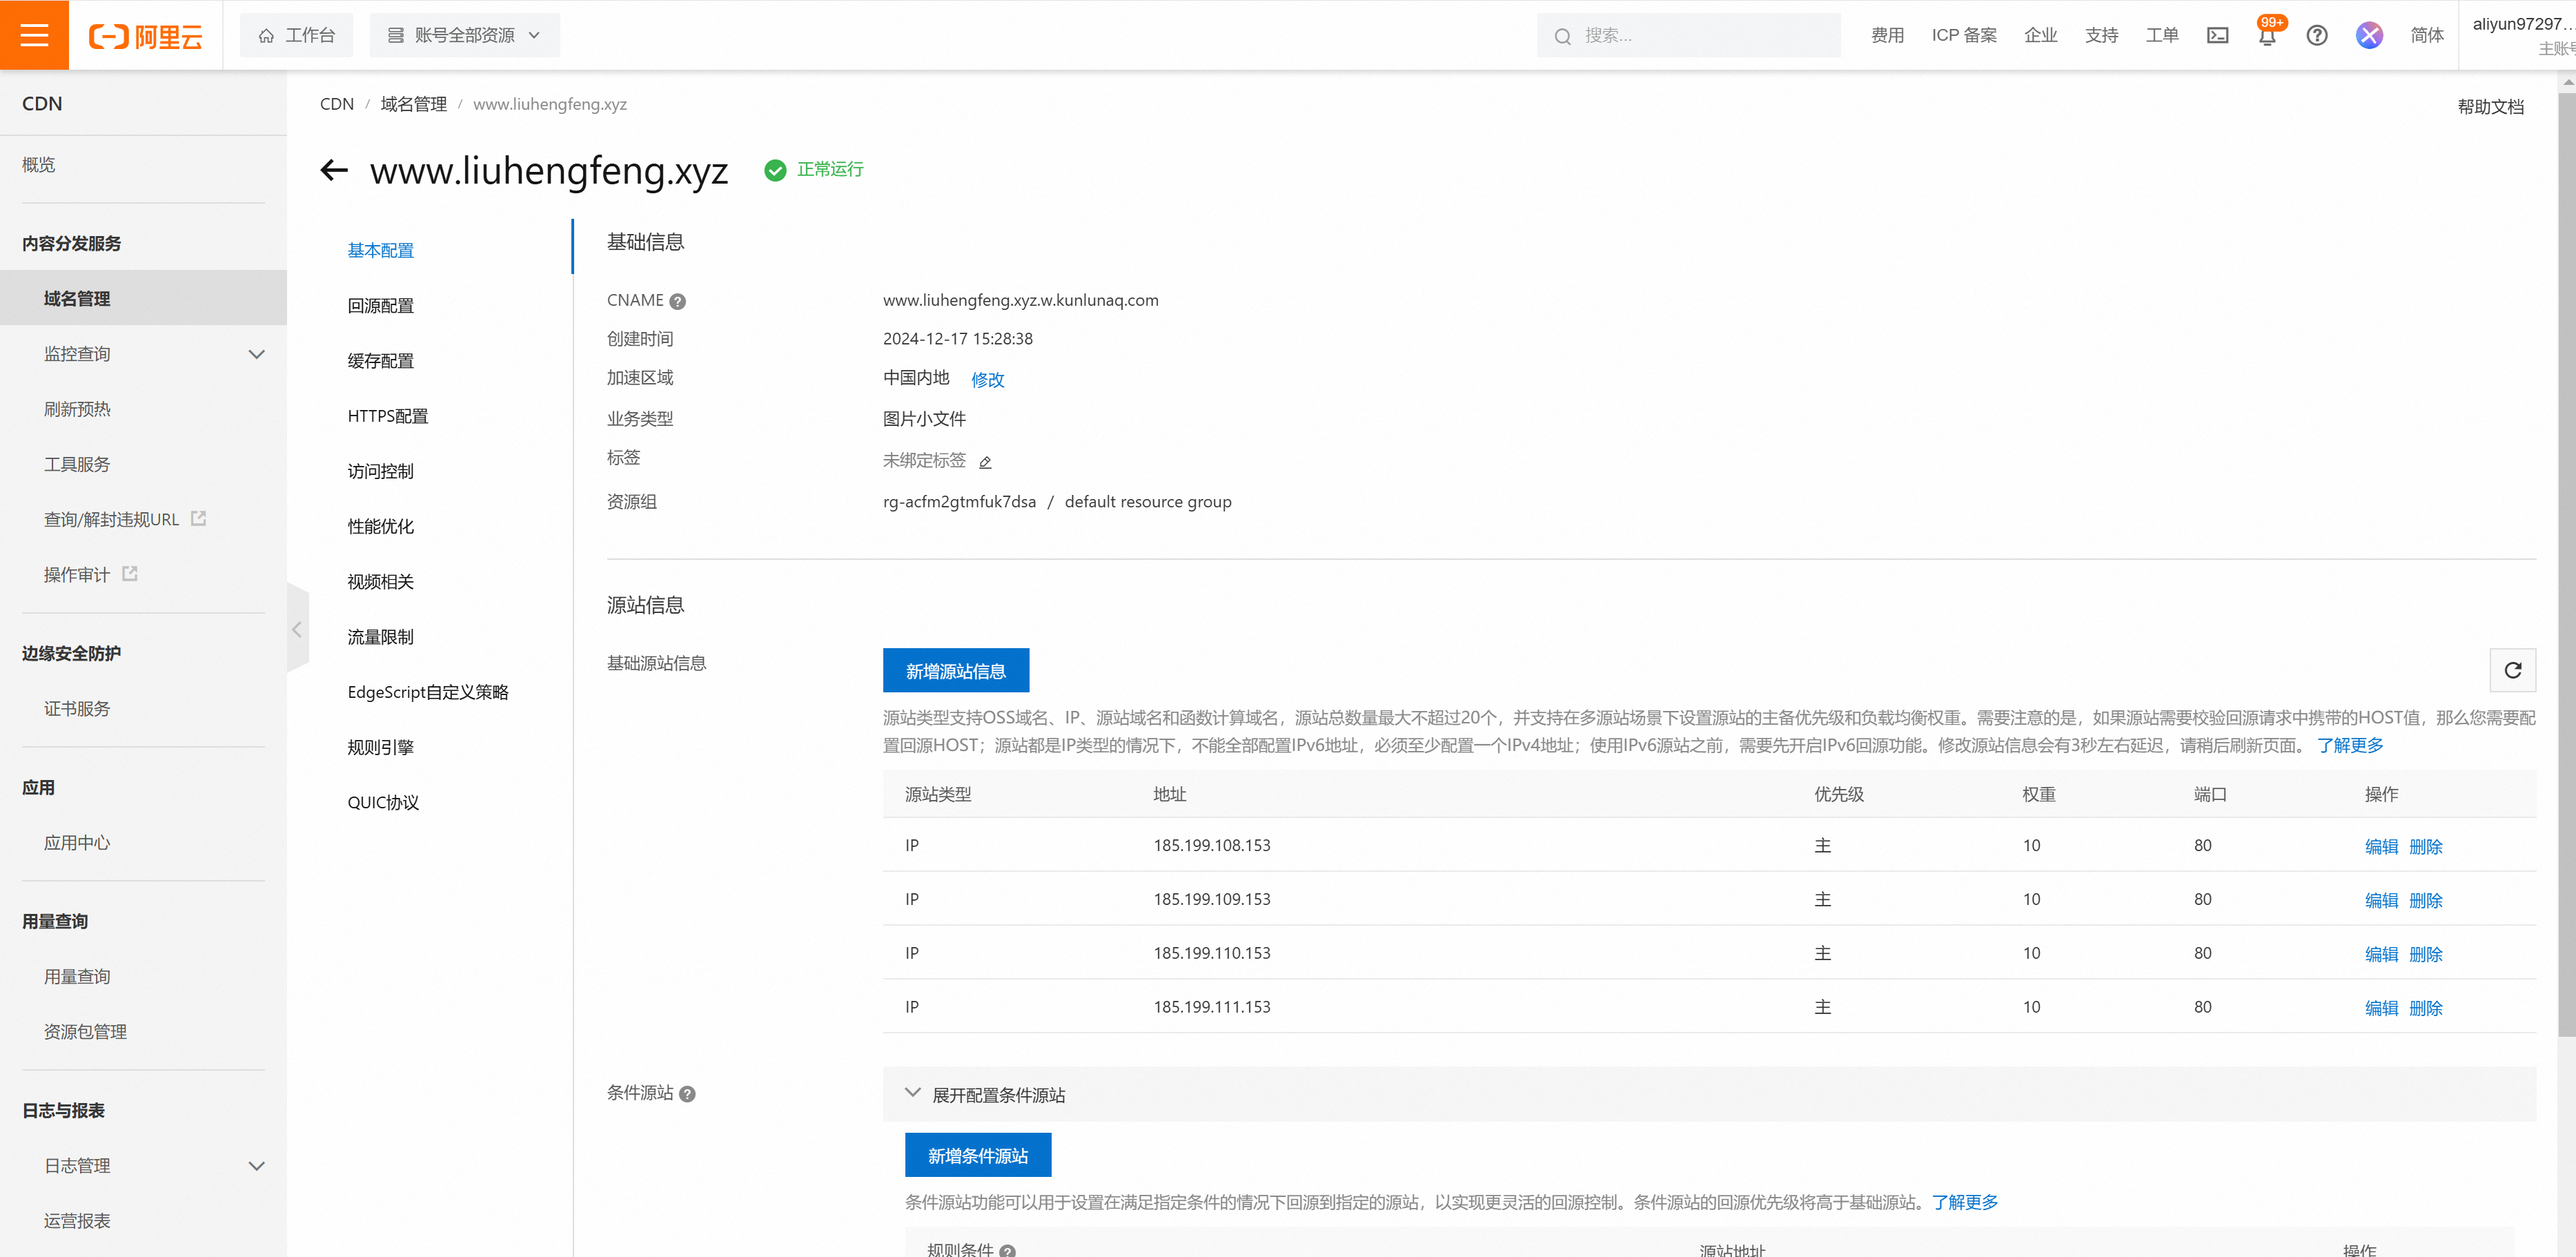Collapse the sidebar with the arrow handle
This screenshot has width=2576, height=1257.
click(x=297, y=629)
